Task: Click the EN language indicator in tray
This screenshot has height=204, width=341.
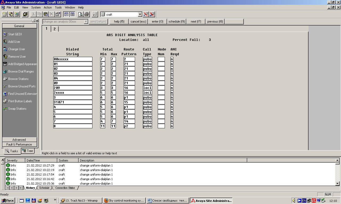Action: 304,201
